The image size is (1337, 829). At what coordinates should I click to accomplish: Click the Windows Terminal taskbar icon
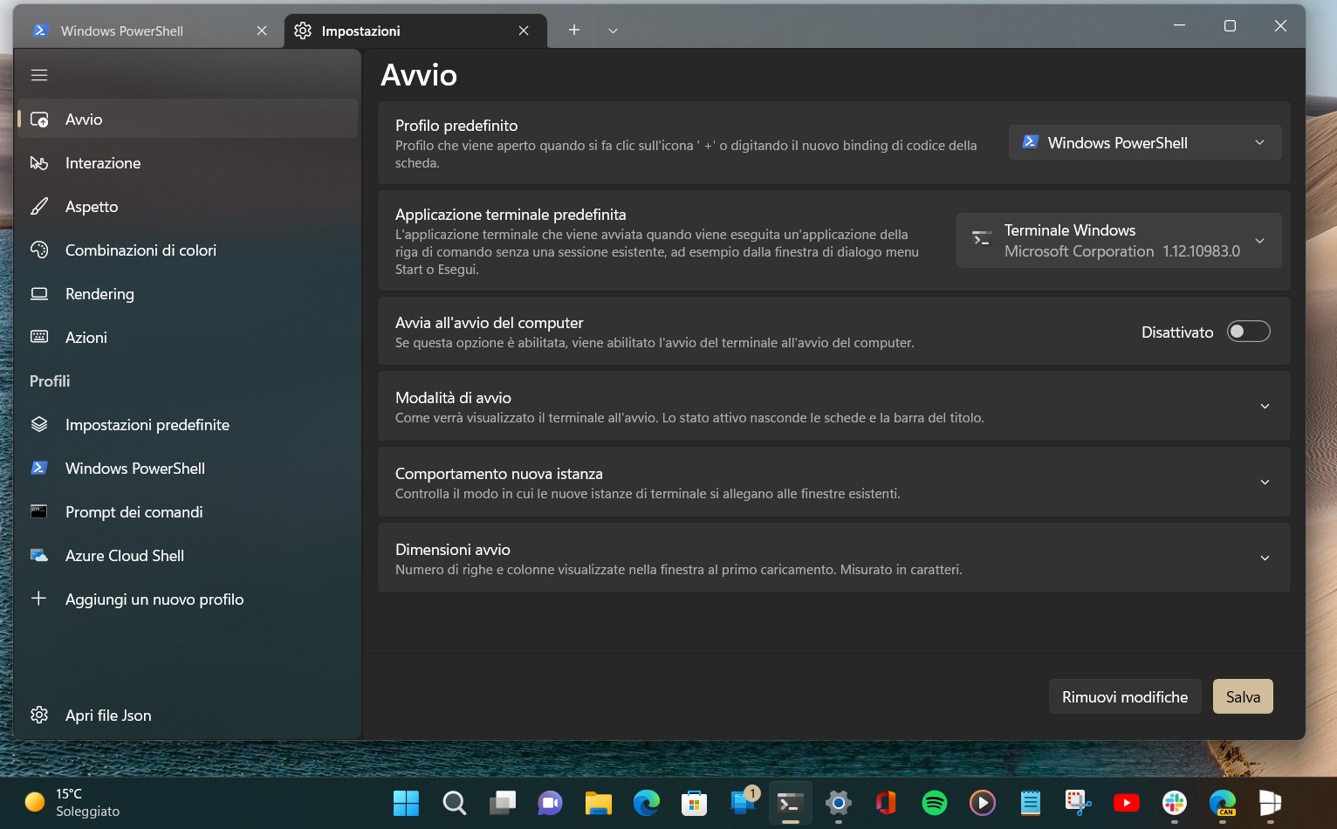[x=790, y=803]
